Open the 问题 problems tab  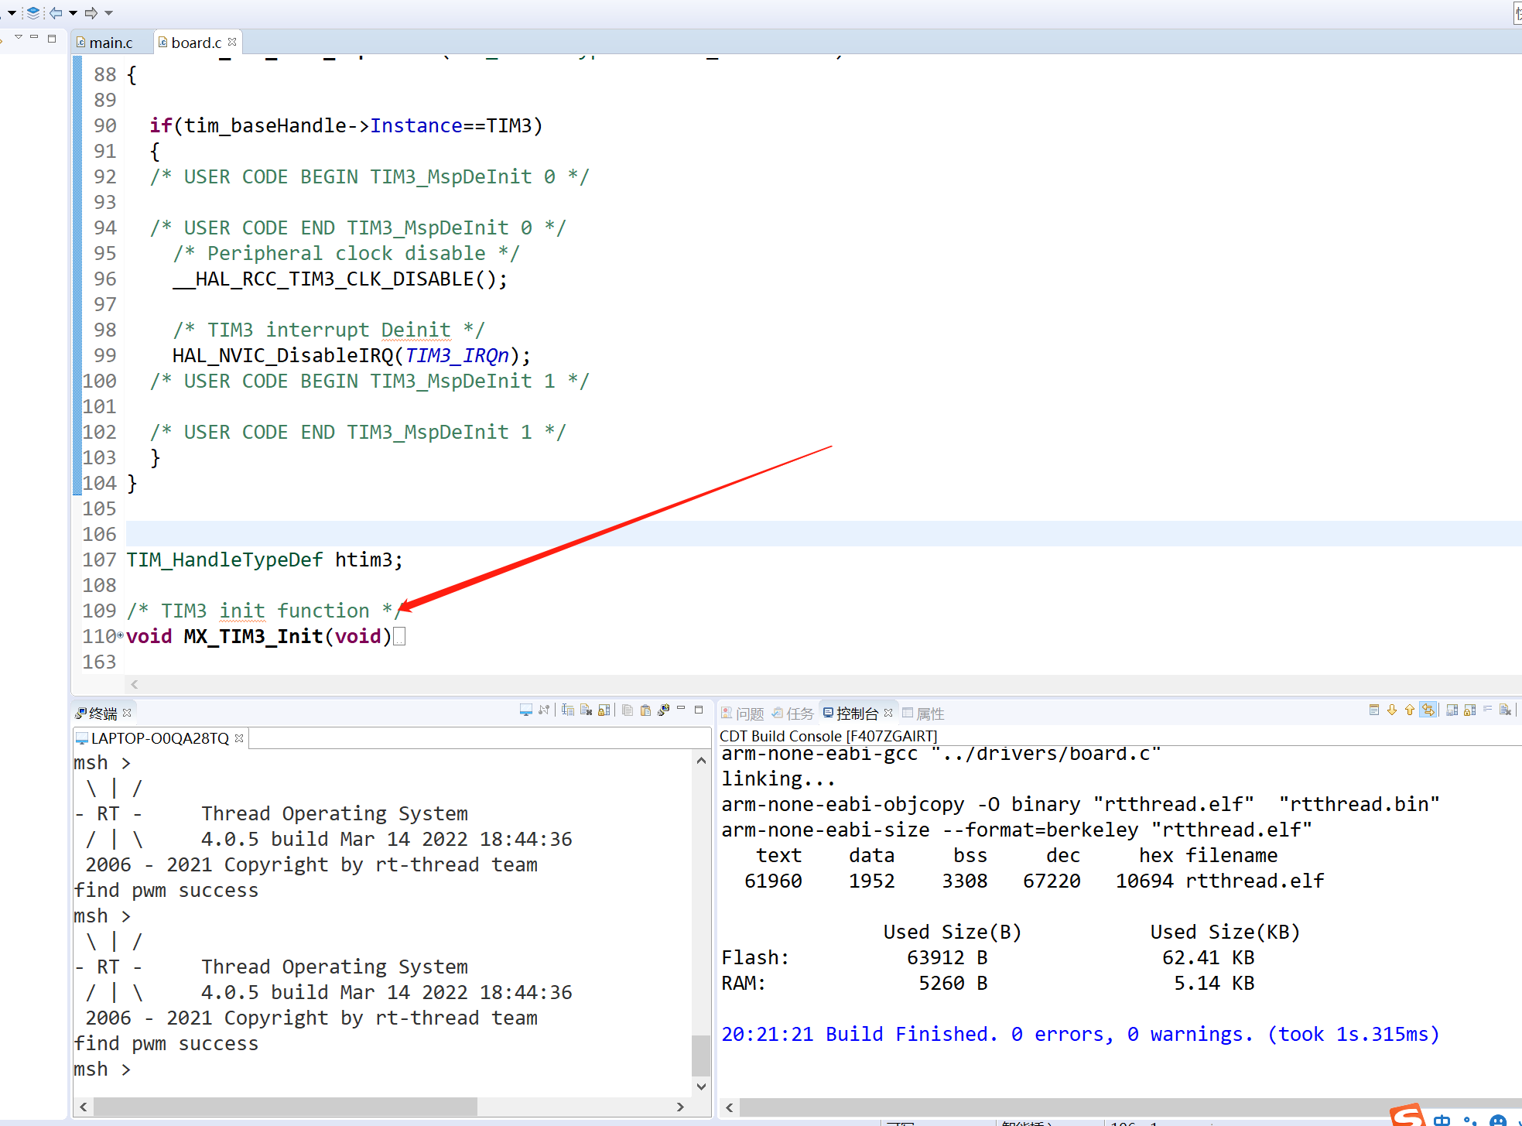point(743,713)
